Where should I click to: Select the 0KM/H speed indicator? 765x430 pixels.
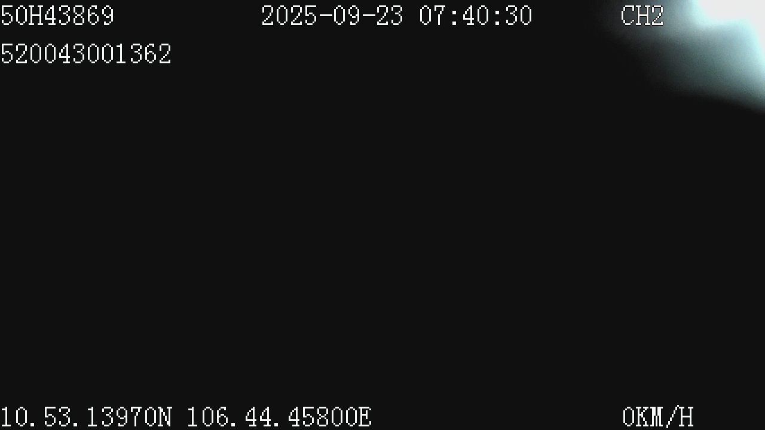658,417
